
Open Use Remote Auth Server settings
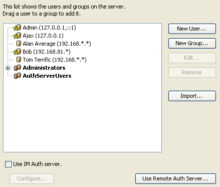[175, 178]
